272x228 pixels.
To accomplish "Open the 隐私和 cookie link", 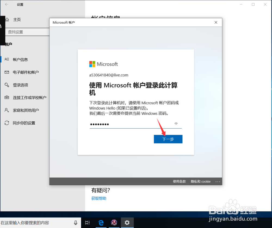I will tap(200, 181).
